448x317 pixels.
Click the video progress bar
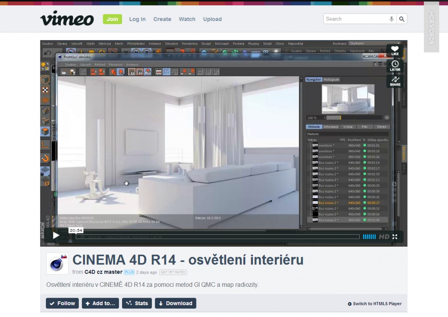pos(217,237)
